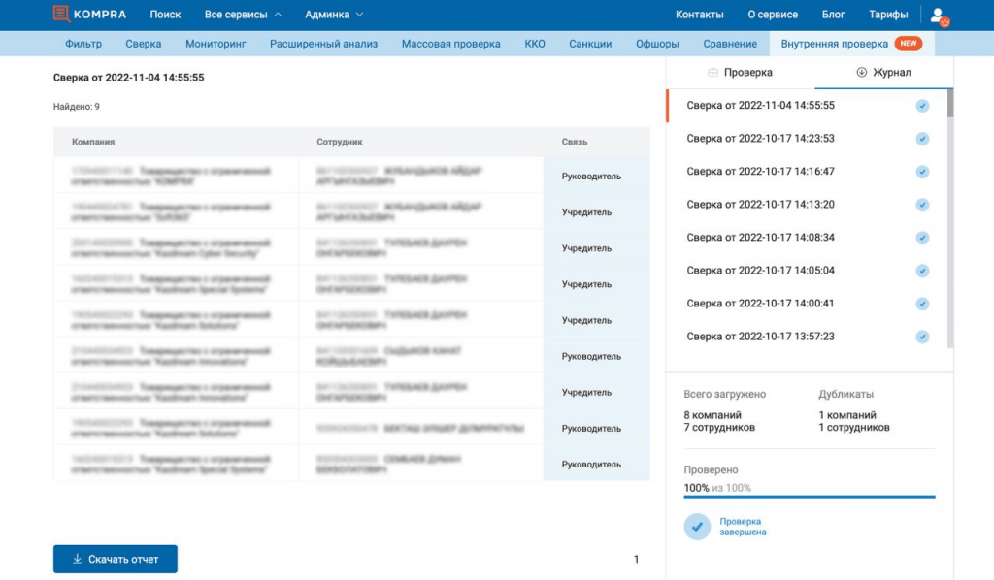Click the checkmark icon for Сверка 2022-11-04 14:55:55
The width and height of the screenshot is (994, 580).
[921, 105]
